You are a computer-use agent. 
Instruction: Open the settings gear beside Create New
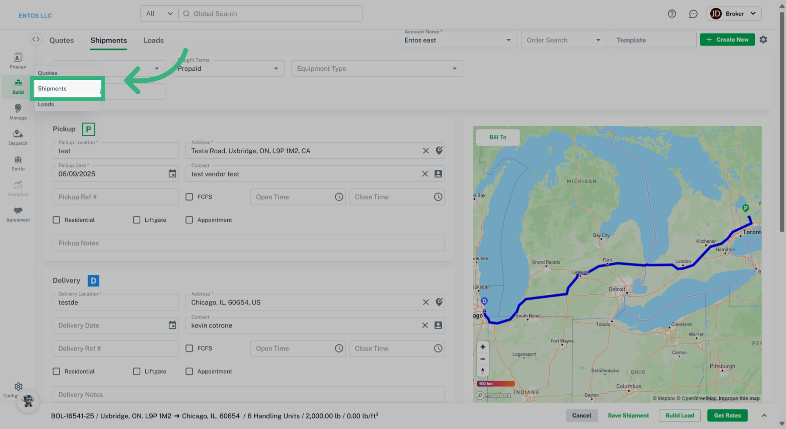pyautogui.click(x=763, y=40)
